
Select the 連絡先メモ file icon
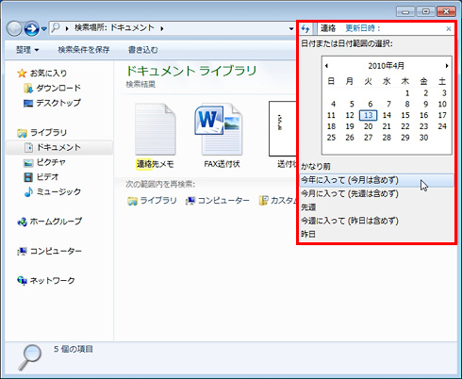tap(155, 129)
